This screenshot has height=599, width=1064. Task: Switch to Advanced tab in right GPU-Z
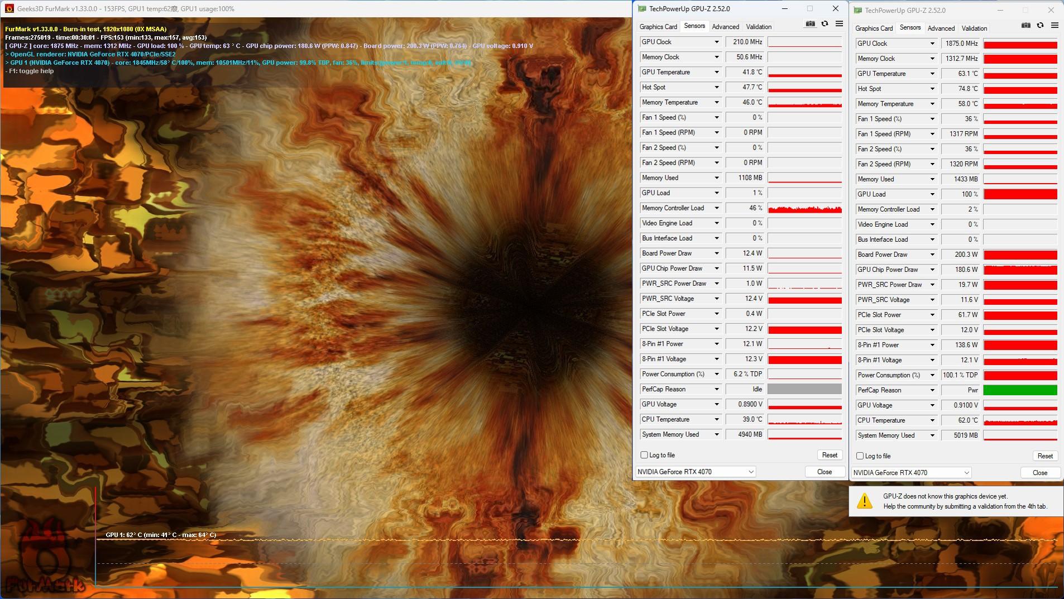(941, 28)
